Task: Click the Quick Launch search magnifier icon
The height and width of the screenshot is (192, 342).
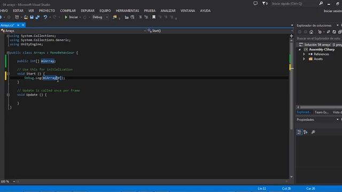Action: point(321,4)
